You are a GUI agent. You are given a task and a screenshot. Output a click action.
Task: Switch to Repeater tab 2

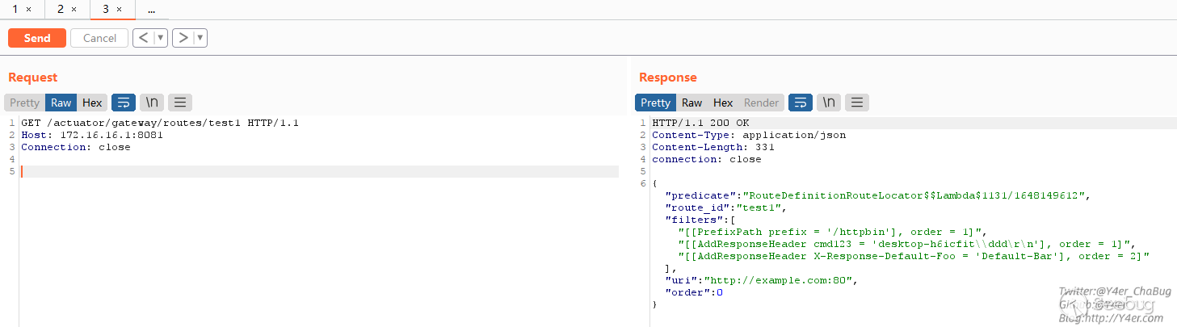click(x=61, y=10)
